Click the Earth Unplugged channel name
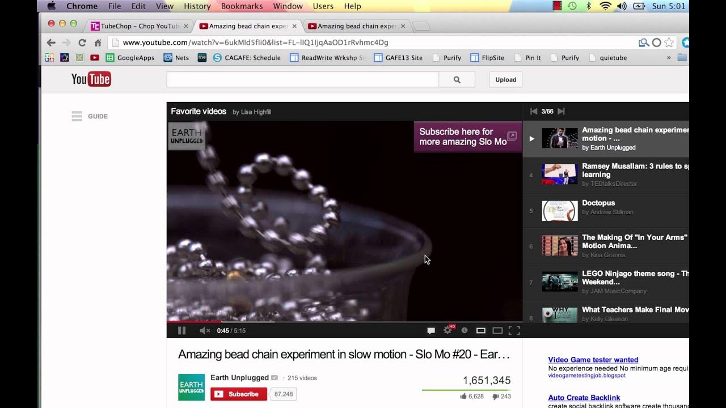 [239, 377]
